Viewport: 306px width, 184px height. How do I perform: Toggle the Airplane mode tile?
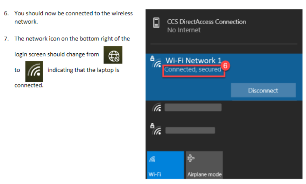tap(204, 165)
